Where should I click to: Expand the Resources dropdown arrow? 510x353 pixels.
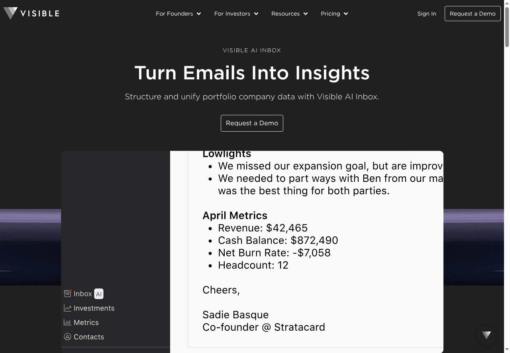(x=306, y=14)
